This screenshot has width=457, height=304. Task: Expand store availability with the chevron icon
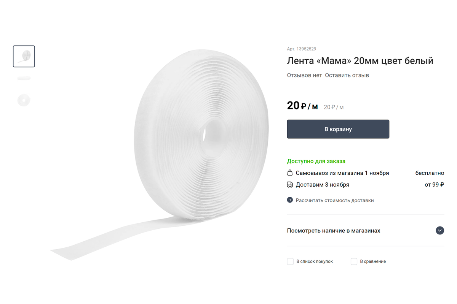pyautogui.click(x=440, y=231)
